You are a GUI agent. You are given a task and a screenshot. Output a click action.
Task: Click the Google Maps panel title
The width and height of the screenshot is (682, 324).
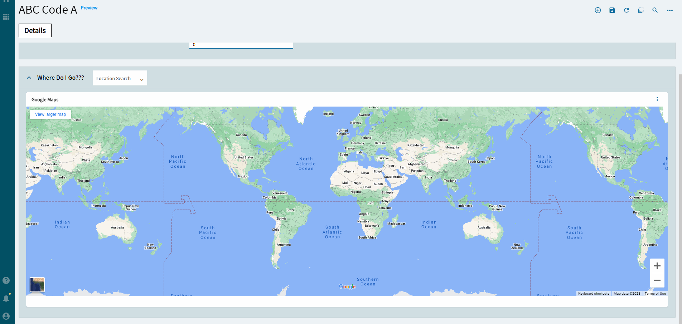pyautogui.click(x=45, y=100)
